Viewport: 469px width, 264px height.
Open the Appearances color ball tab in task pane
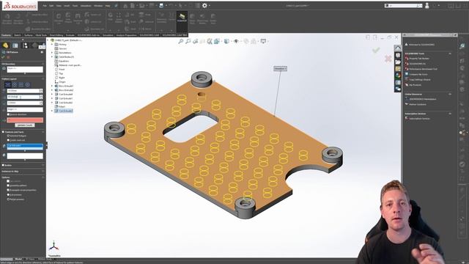click(x=398, y=76)
